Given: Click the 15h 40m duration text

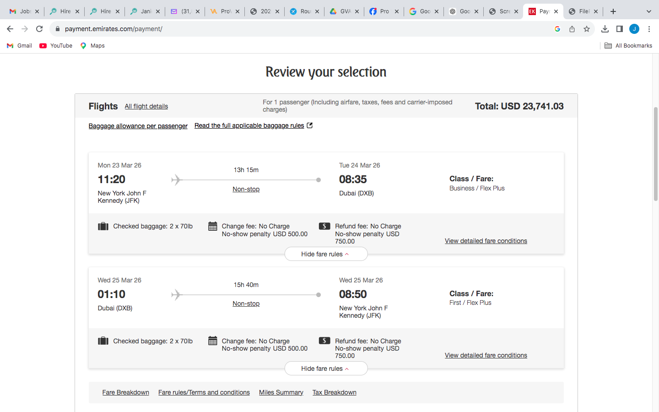Looking at the screenshot, I should (x=246, y=285).
